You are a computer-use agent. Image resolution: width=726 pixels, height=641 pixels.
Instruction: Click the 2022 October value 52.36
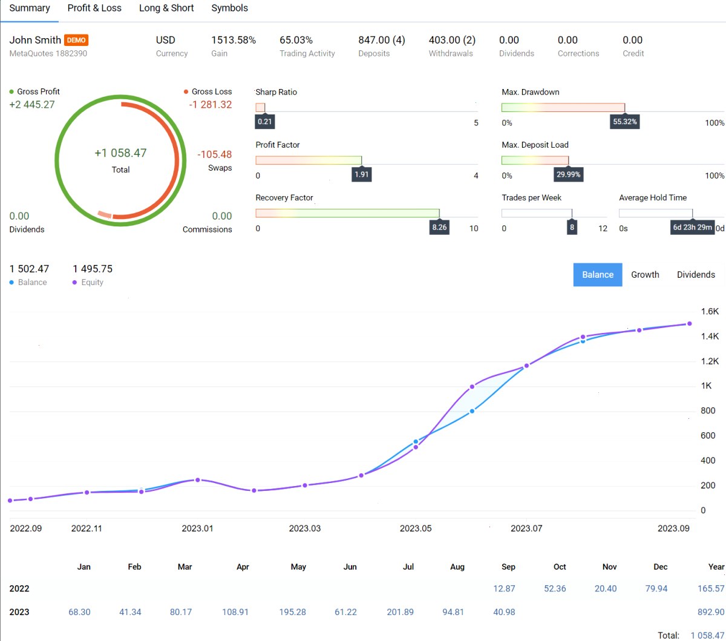[x=555, y=588]
